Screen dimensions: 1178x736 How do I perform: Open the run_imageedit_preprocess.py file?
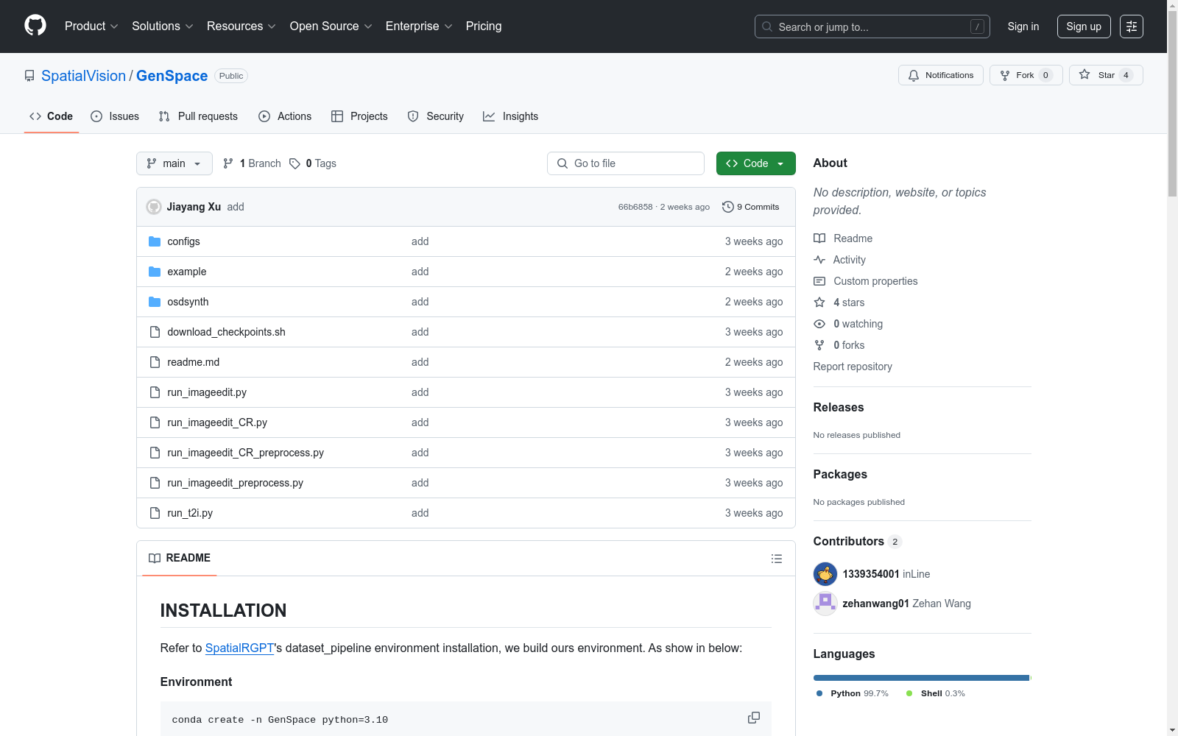point(235,483)
